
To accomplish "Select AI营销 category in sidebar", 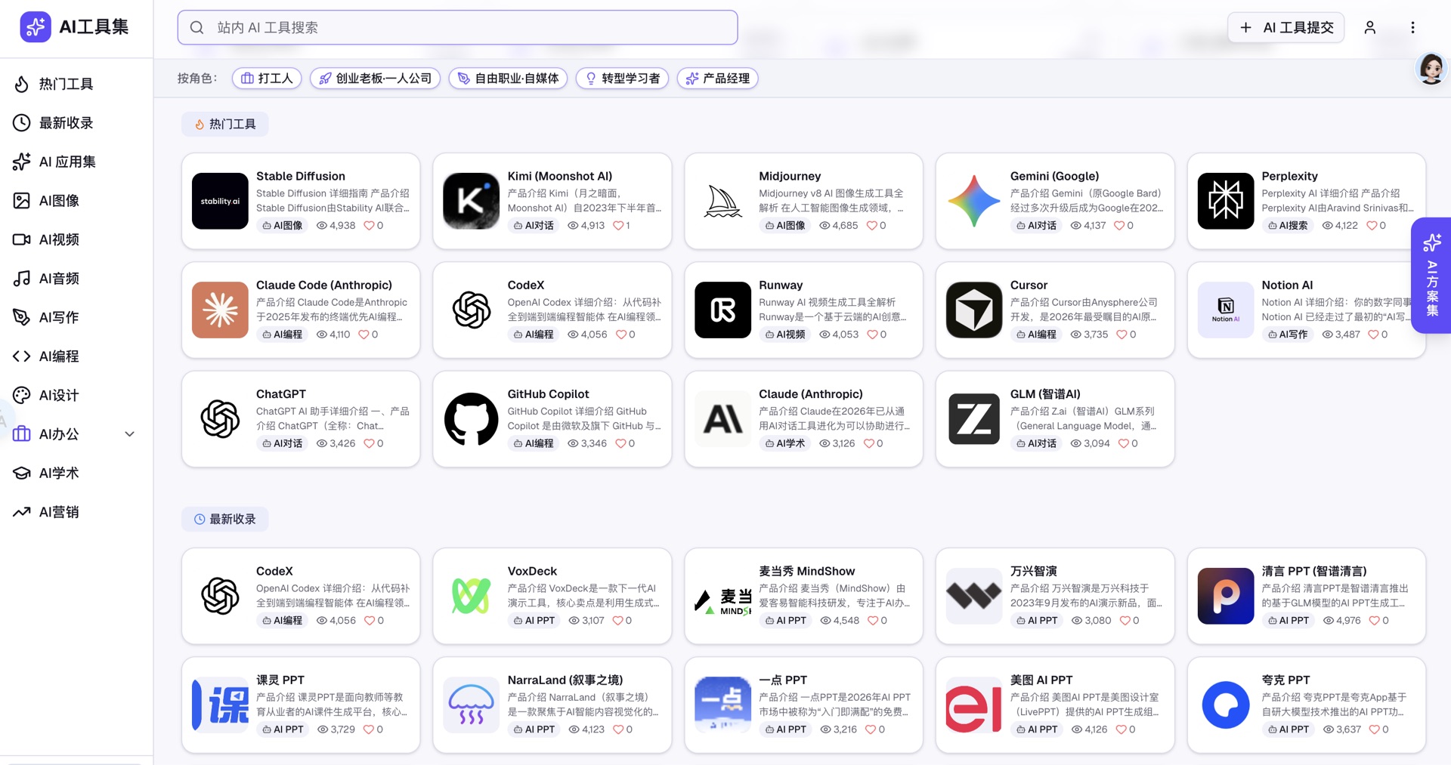I will [76, 512].
